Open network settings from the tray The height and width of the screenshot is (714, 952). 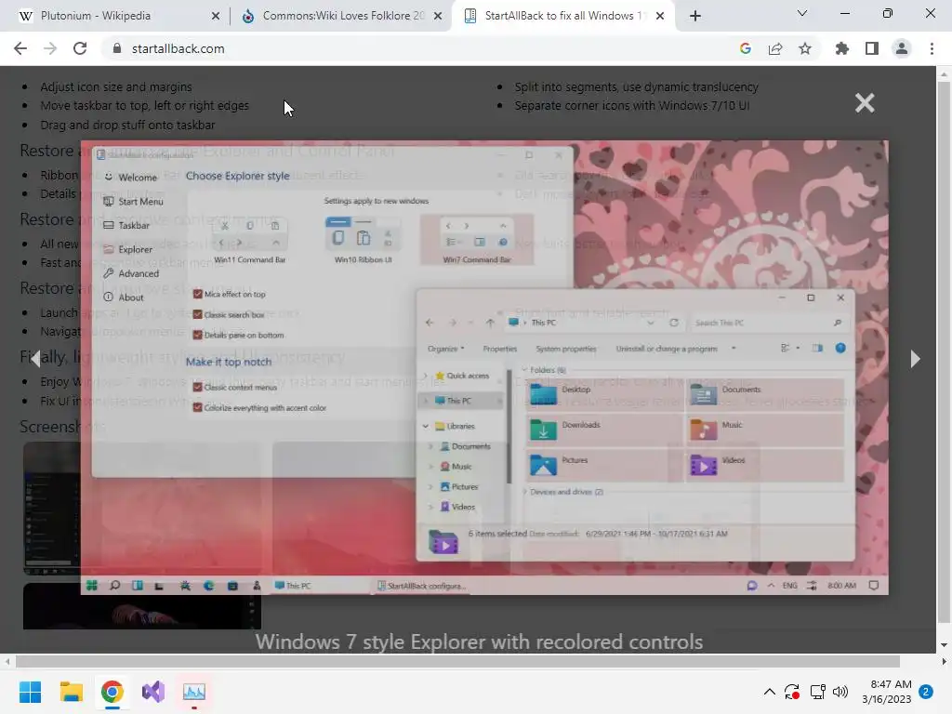pos(817,692)
